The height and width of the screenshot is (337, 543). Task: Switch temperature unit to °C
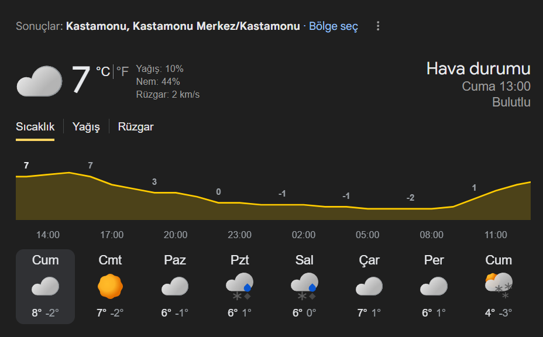[x=103, y=72]
